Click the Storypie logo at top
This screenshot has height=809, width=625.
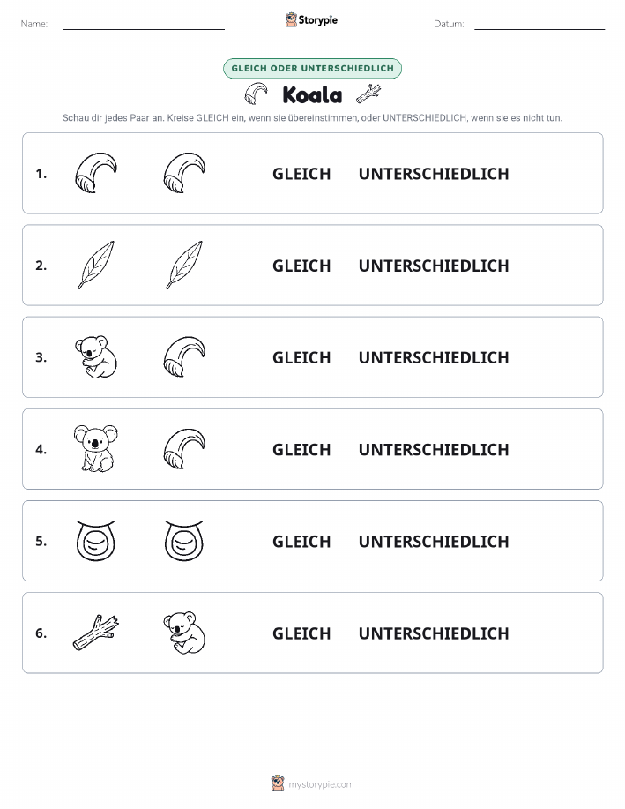coord(311,20)
